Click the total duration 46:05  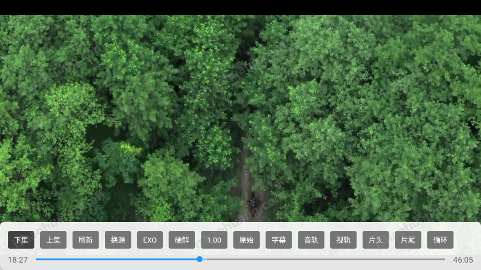tap(463, 260)
